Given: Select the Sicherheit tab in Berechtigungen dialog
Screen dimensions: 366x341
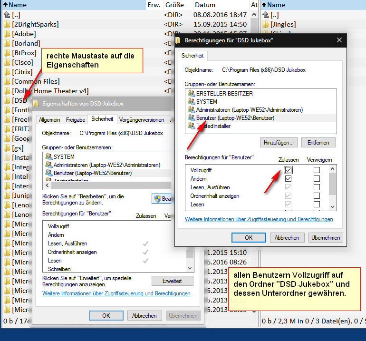Looking at the screenshot, I should pos(193,56).
